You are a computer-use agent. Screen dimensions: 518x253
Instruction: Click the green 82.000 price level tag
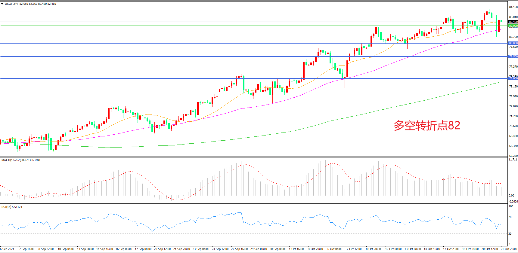(513, 26)
